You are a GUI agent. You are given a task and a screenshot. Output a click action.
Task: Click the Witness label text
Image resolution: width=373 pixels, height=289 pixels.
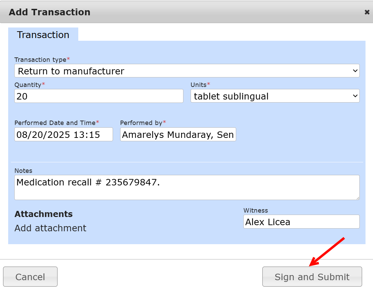pyautogui.click(x=256, y=211)
